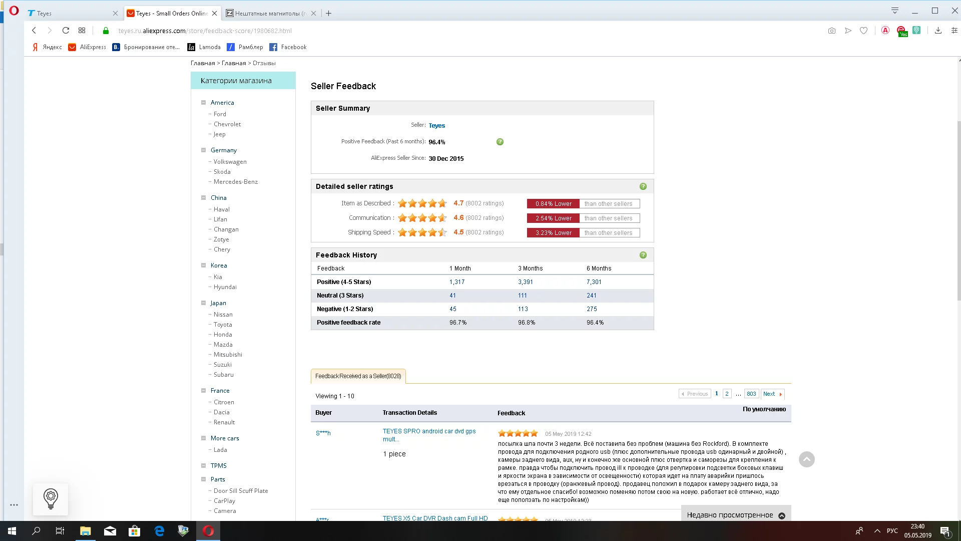
Task: Go to the last feedback page 803
Action: click(751, 394)
